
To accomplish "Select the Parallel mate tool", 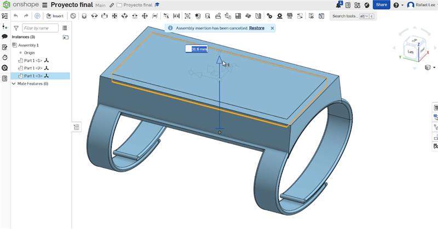I will coord(155,16).
